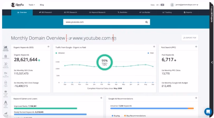Click the search magnifier icon

click(x=147, y=22)
